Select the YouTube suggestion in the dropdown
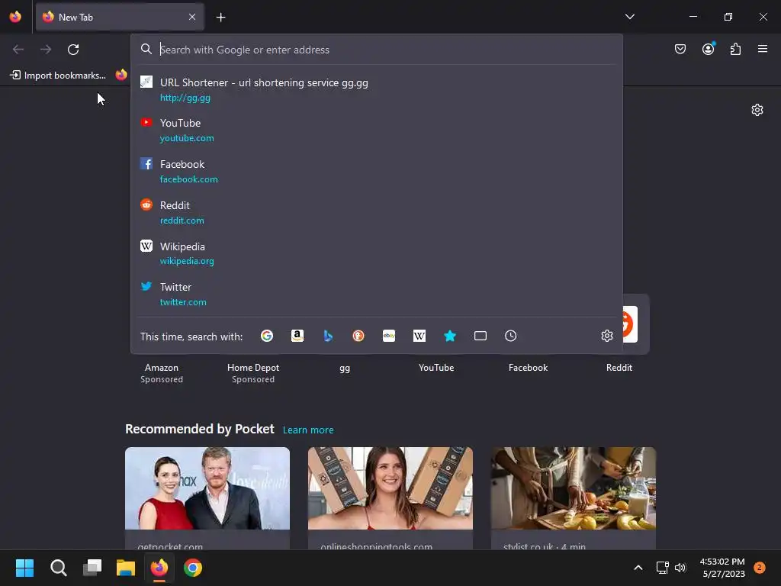This screenshot has width=781, height=586. 377,130
